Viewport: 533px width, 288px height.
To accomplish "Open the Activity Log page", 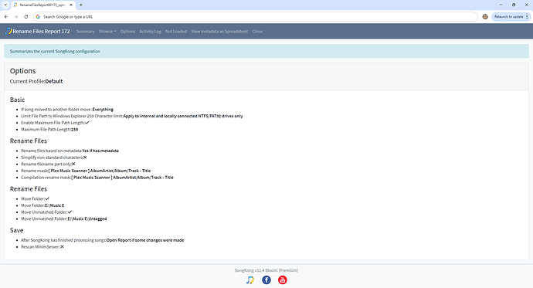I will [151, 31].
